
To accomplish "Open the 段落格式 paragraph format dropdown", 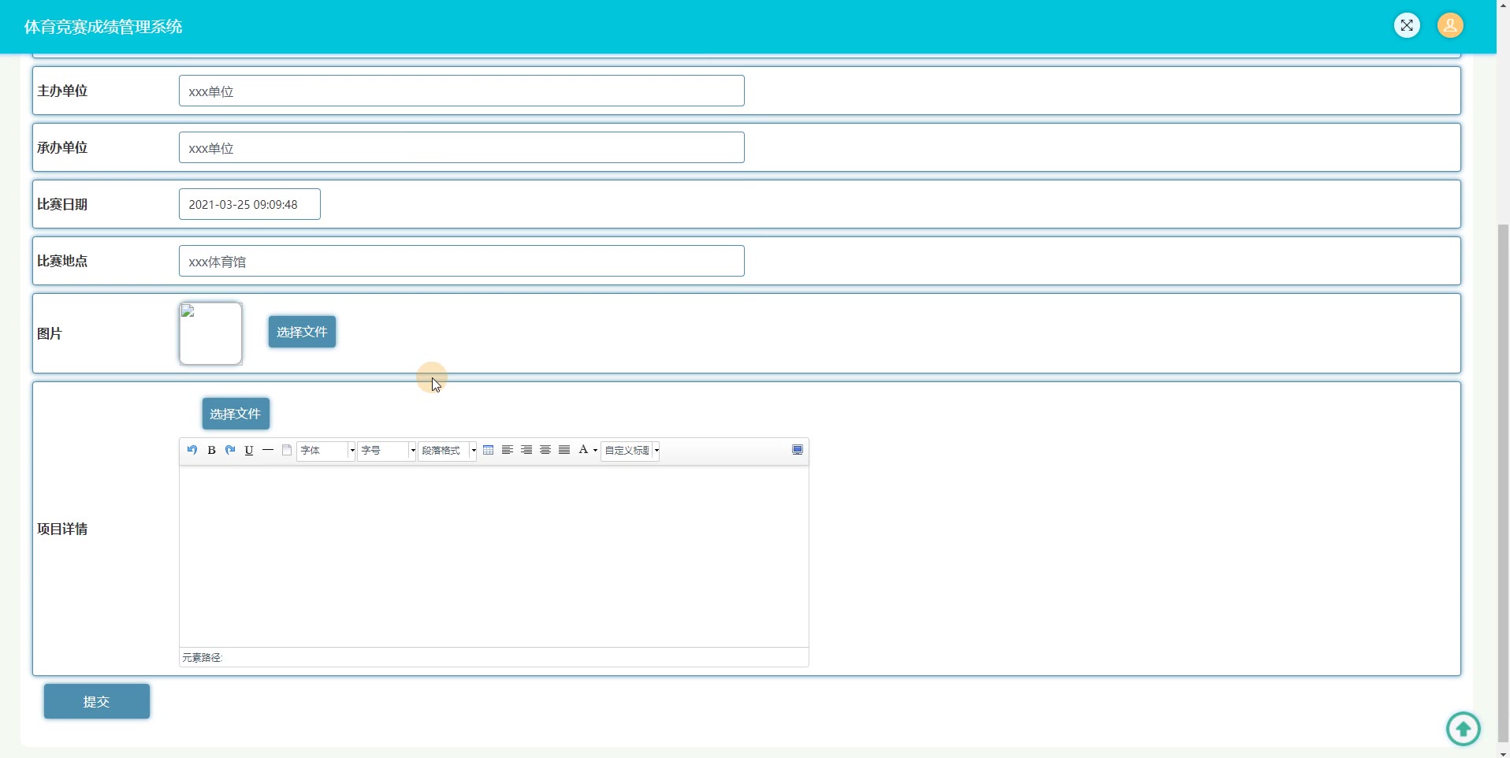I will tap(448, 451).
